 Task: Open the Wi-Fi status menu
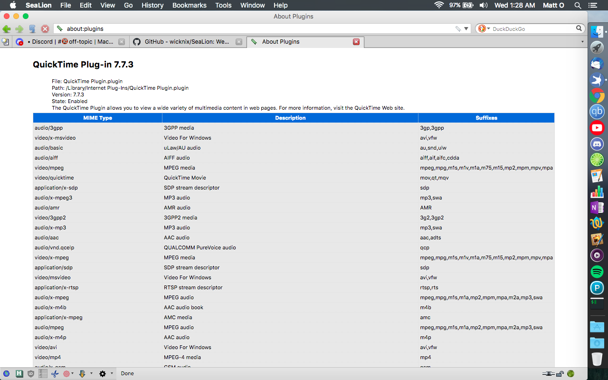(438, 5)
